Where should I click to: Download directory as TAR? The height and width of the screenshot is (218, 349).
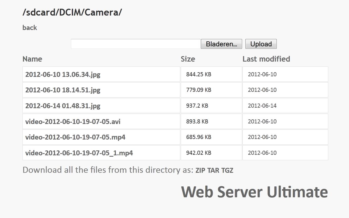point(213,171)
